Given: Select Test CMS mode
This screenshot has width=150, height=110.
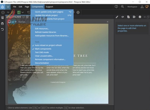Looking at the screenshot, I should coord(52,52).
